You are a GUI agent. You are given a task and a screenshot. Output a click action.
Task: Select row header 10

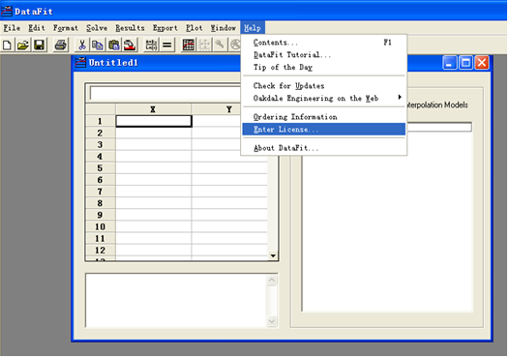(101, 226)
